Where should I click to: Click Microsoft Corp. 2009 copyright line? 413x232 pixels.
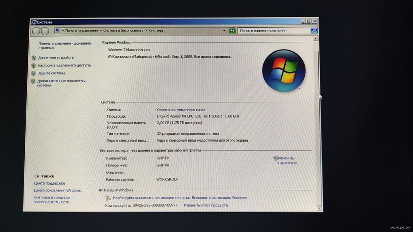[x=169, y=57]
